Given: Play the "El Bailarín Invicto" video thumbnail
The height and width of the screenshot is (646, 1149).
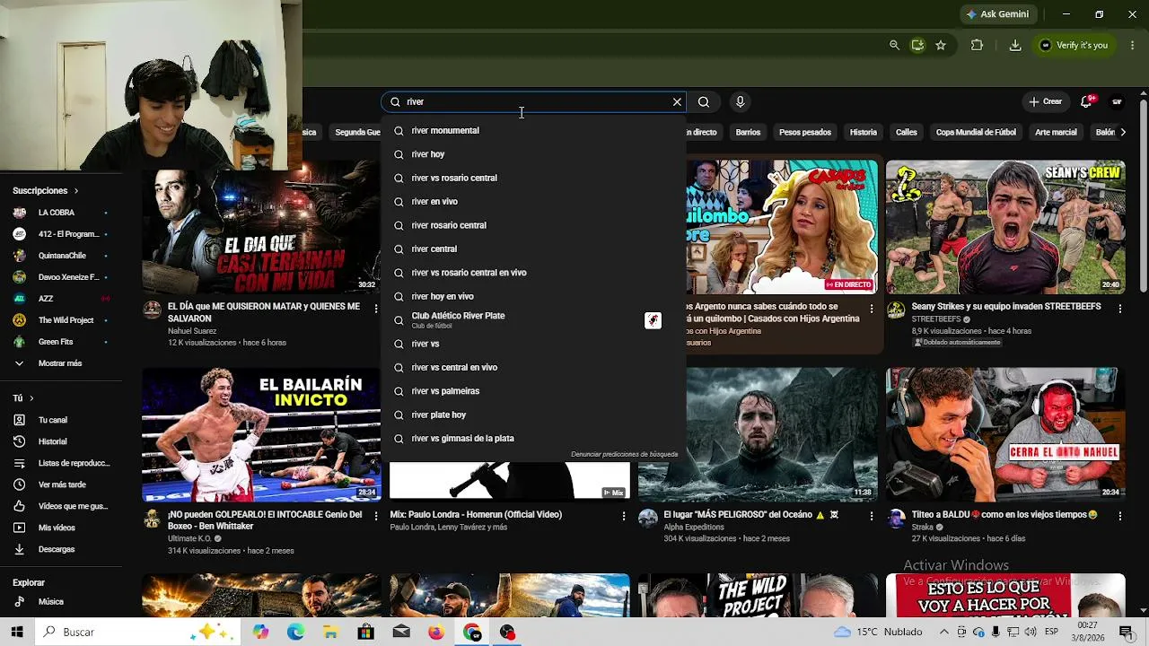Looking at the screenshot, I should (x=261, y=434).
